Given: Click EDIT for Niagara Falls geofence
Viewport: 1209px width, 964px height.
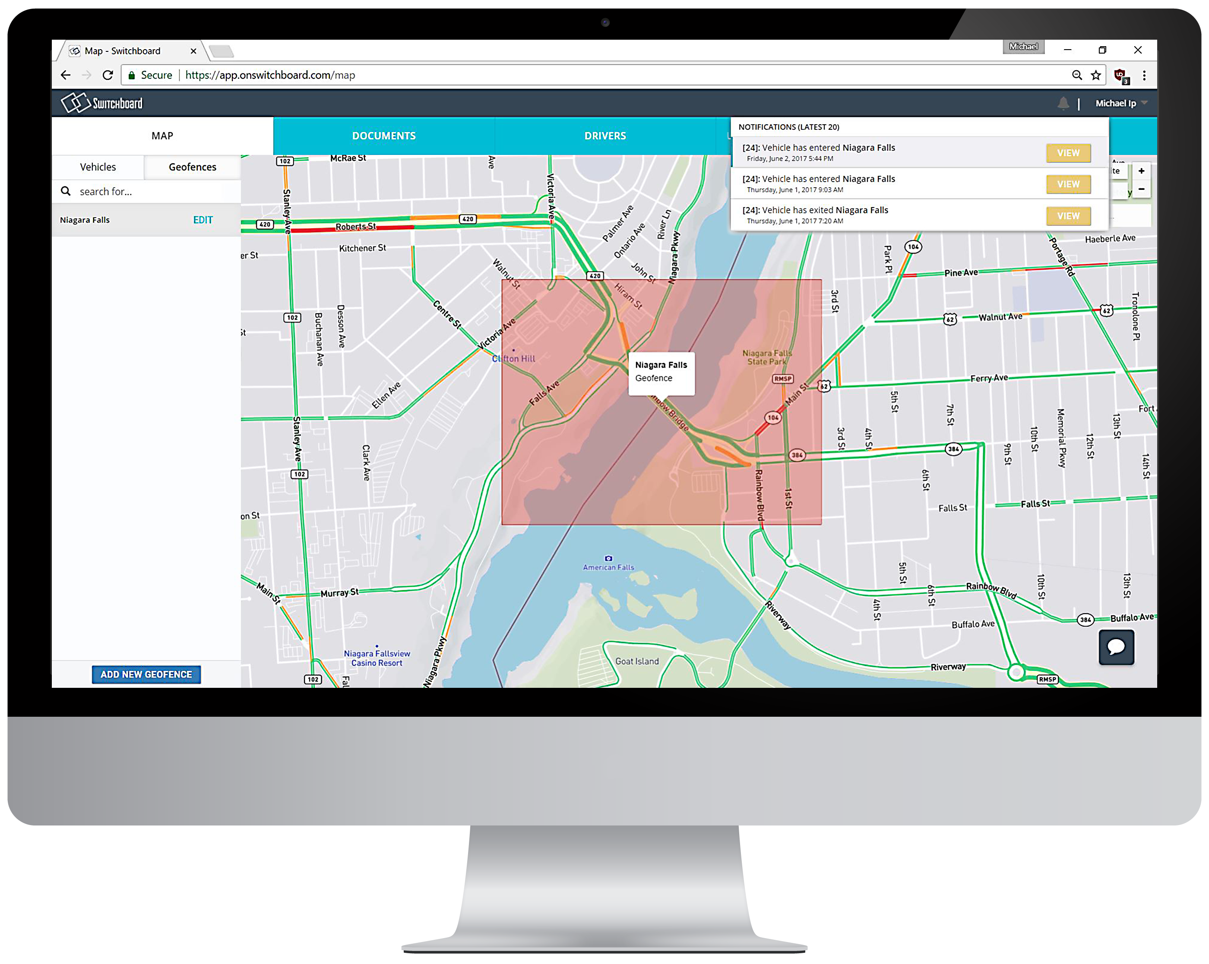Looking at the screenshot, I should pos(203,220).
